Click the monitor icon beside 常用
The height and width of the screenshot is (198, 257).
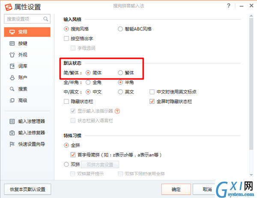[x=12, y=32]
